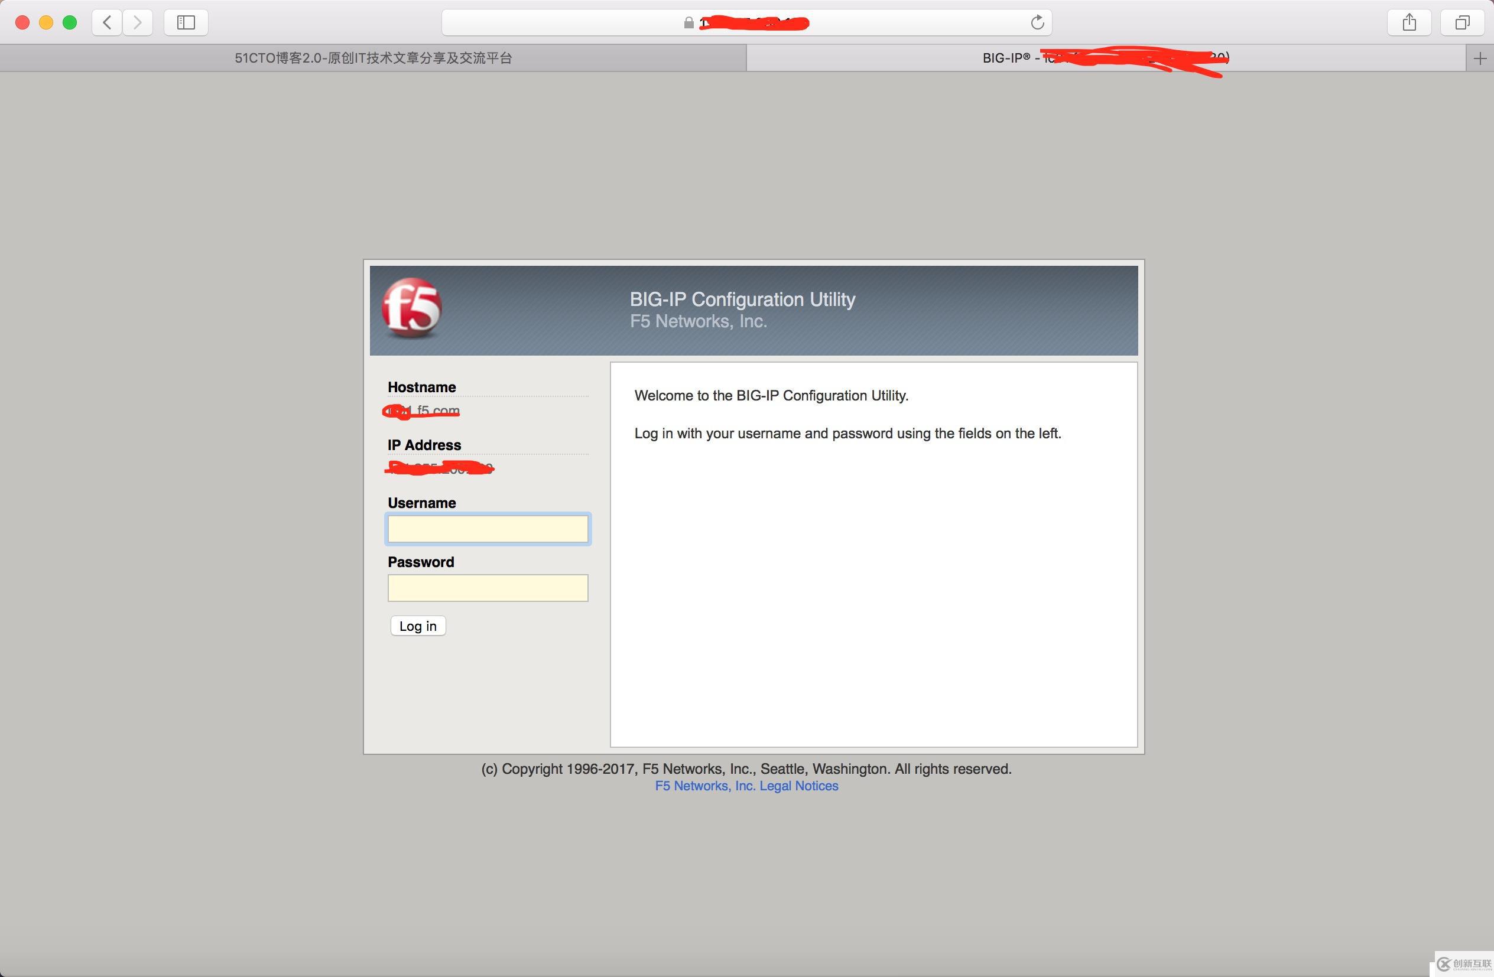Click the browser address bar

[x=747, y=22]
